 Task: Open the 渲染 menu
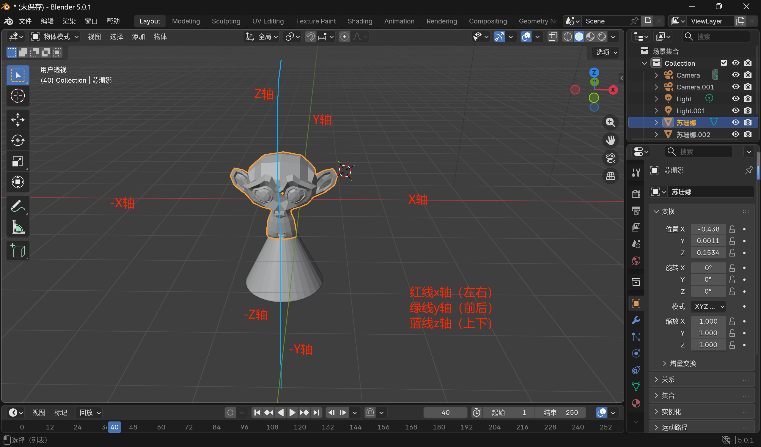point(69,21)
